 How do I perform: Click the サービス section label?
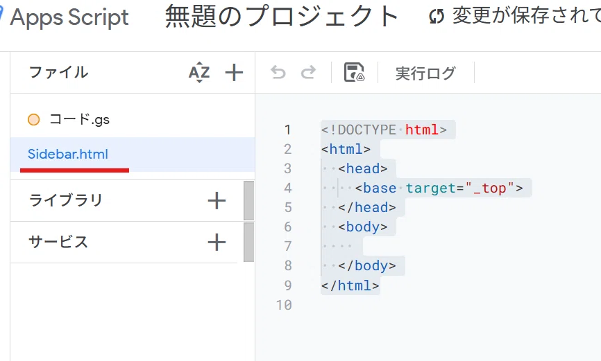[58, 242]
